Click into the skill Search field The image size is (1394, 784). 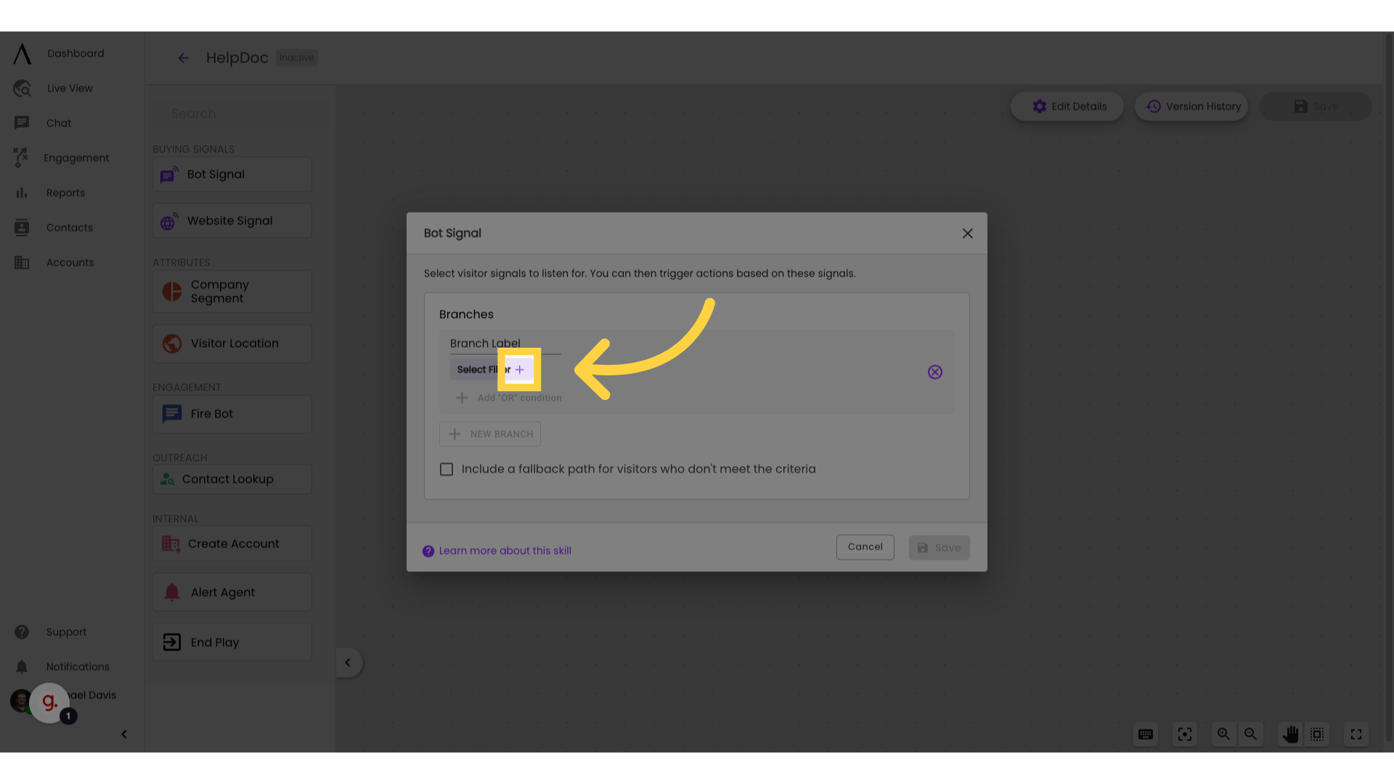[x=240, y=114]
